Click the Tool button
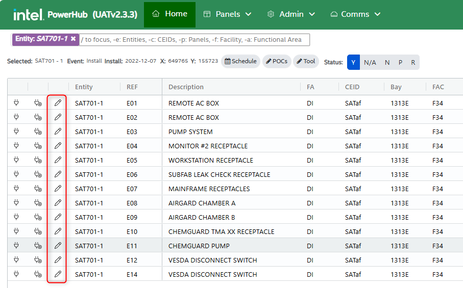Viewport: 463px width, 288px height. pos(306,62)
